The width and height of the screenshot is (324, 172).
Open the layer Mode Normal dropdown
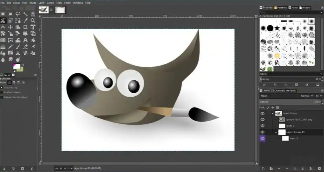[307, 96]
